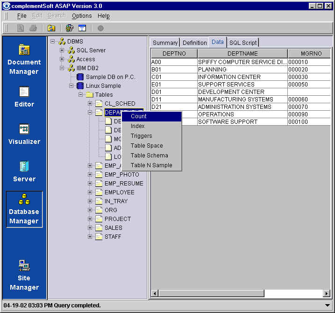Click the new document toolbar icon

pos(21,28)
